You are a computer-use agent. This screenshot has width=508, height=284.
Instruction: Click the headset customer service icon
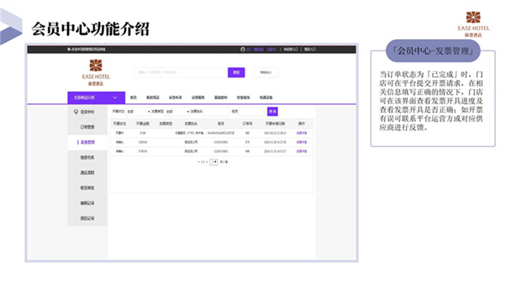pos(242,49)
